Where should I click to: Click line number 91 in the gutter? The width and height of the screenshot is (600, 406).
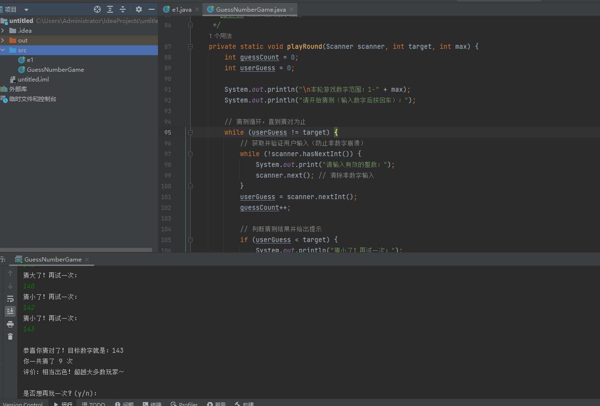coord(168,89)
